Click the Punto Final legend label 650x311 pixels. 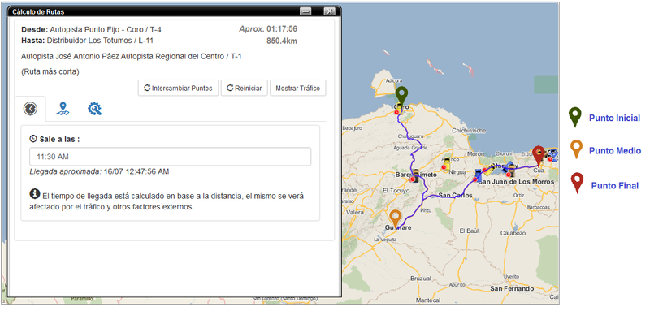(x=615, y=186)
